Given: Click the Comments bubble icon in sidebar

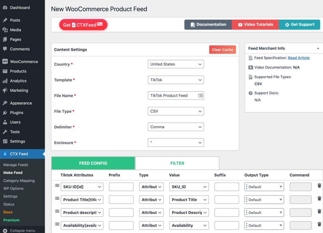Looking at the screenshot, I should point(5,49).
